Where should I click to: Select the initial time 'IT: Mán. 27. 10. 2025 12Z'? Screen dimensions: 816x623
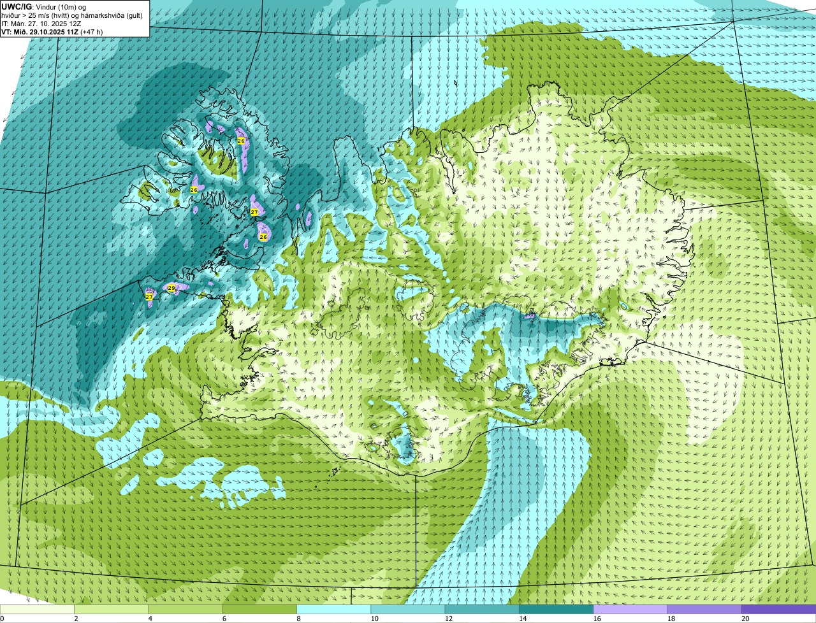(41, 23)
